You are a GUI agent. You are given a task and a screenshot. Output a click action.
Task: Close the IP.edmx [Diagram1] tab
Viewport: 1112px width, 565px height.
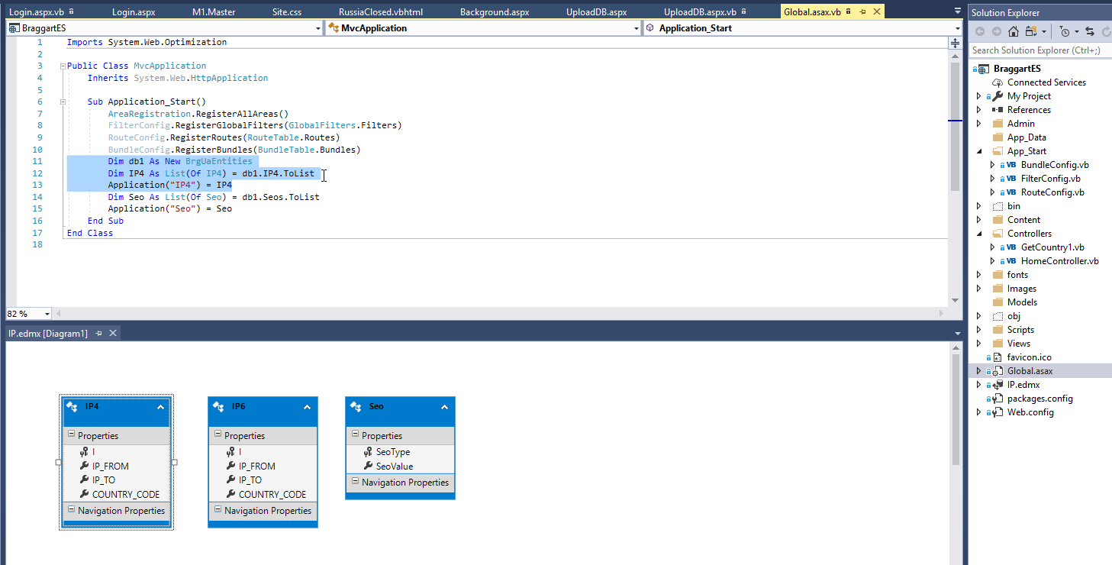[112, 334]
